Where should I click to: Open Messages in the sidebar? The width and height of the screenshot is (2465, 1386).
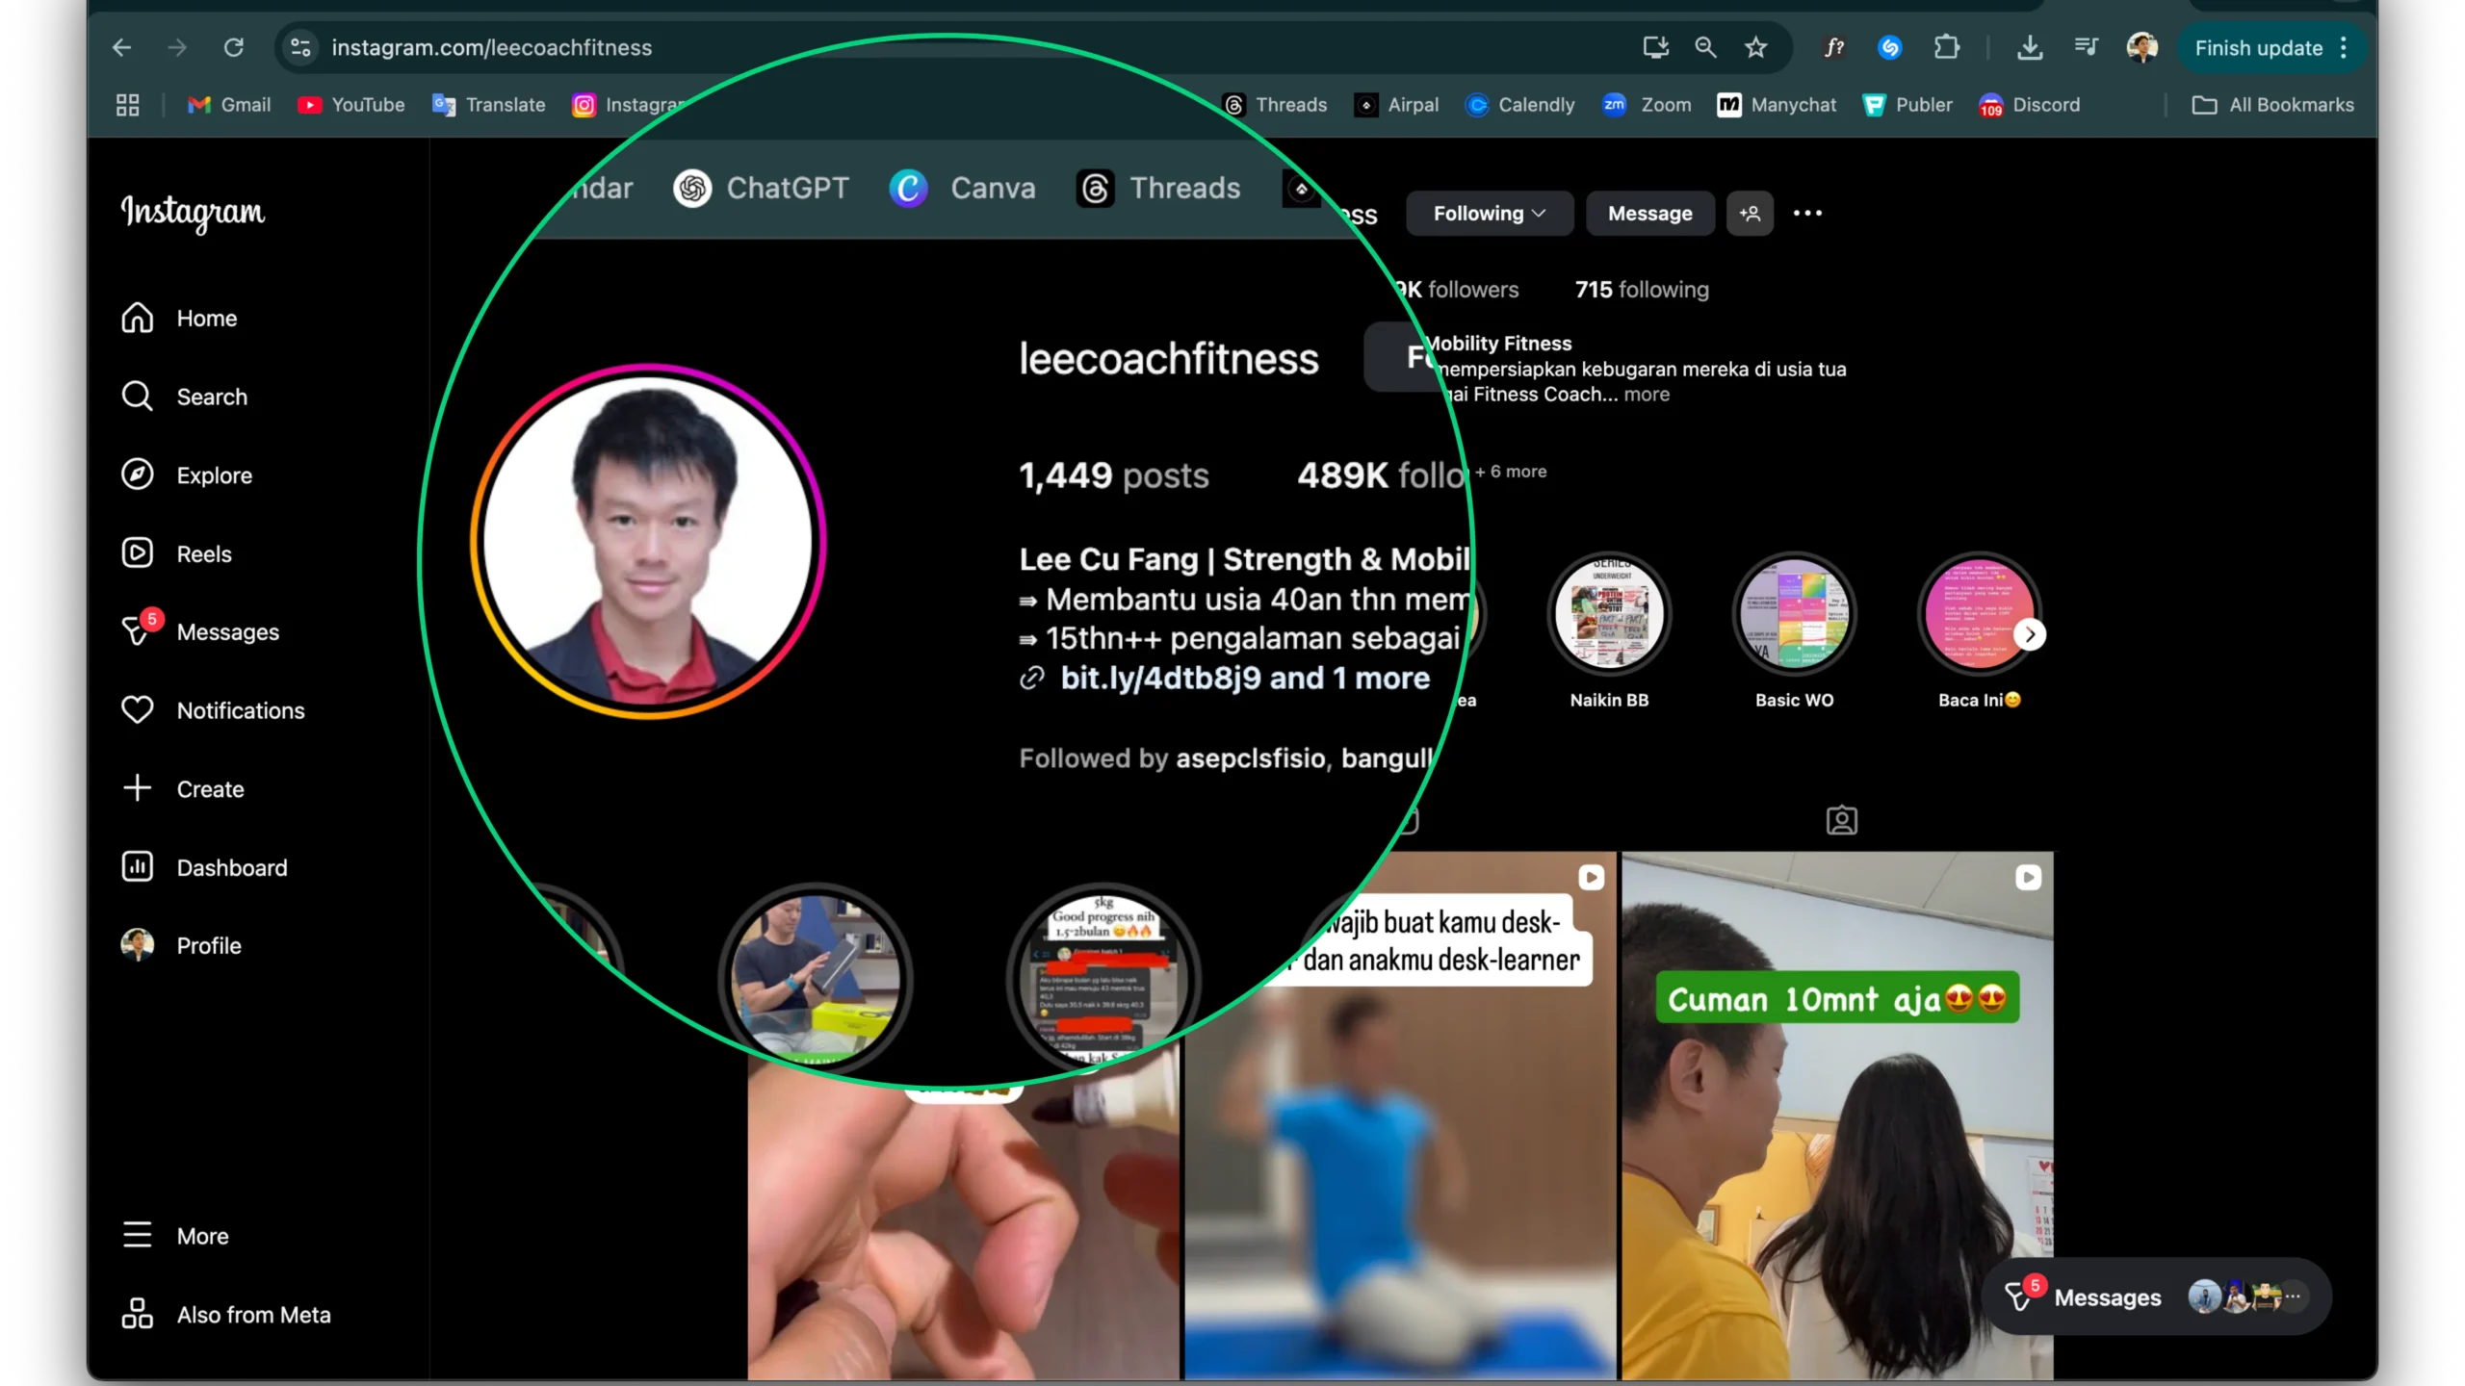click(200, 631)
